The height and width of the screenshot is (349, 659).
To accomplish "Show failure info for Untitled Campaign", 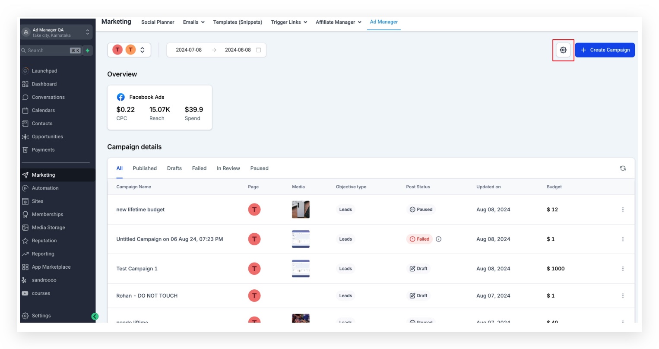I will click(439, 239).
